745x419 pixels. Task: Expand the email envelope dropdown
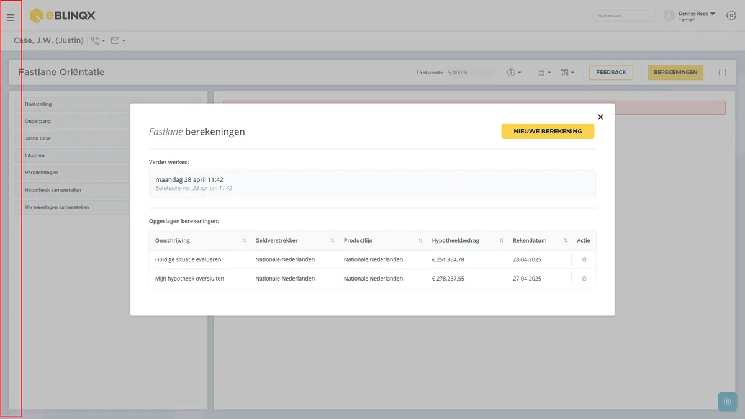pyautogui.click(x=118, y=41)
